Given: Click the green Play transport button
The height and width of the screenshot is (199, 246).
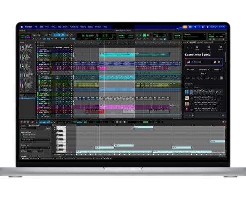Looking at the screenshot, I should (x=144, y=35).
